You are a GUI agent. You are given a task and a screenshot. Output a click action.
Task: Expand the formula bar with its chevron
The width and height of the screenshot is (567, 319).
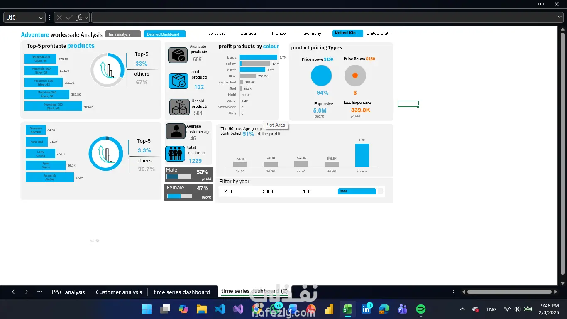(x=560, y=17)
